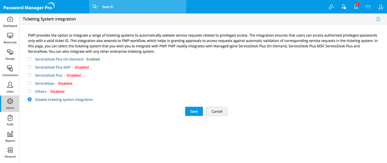
Task: Select the ServiceDesk Plus radio button
Action: (x=30, y=75)
